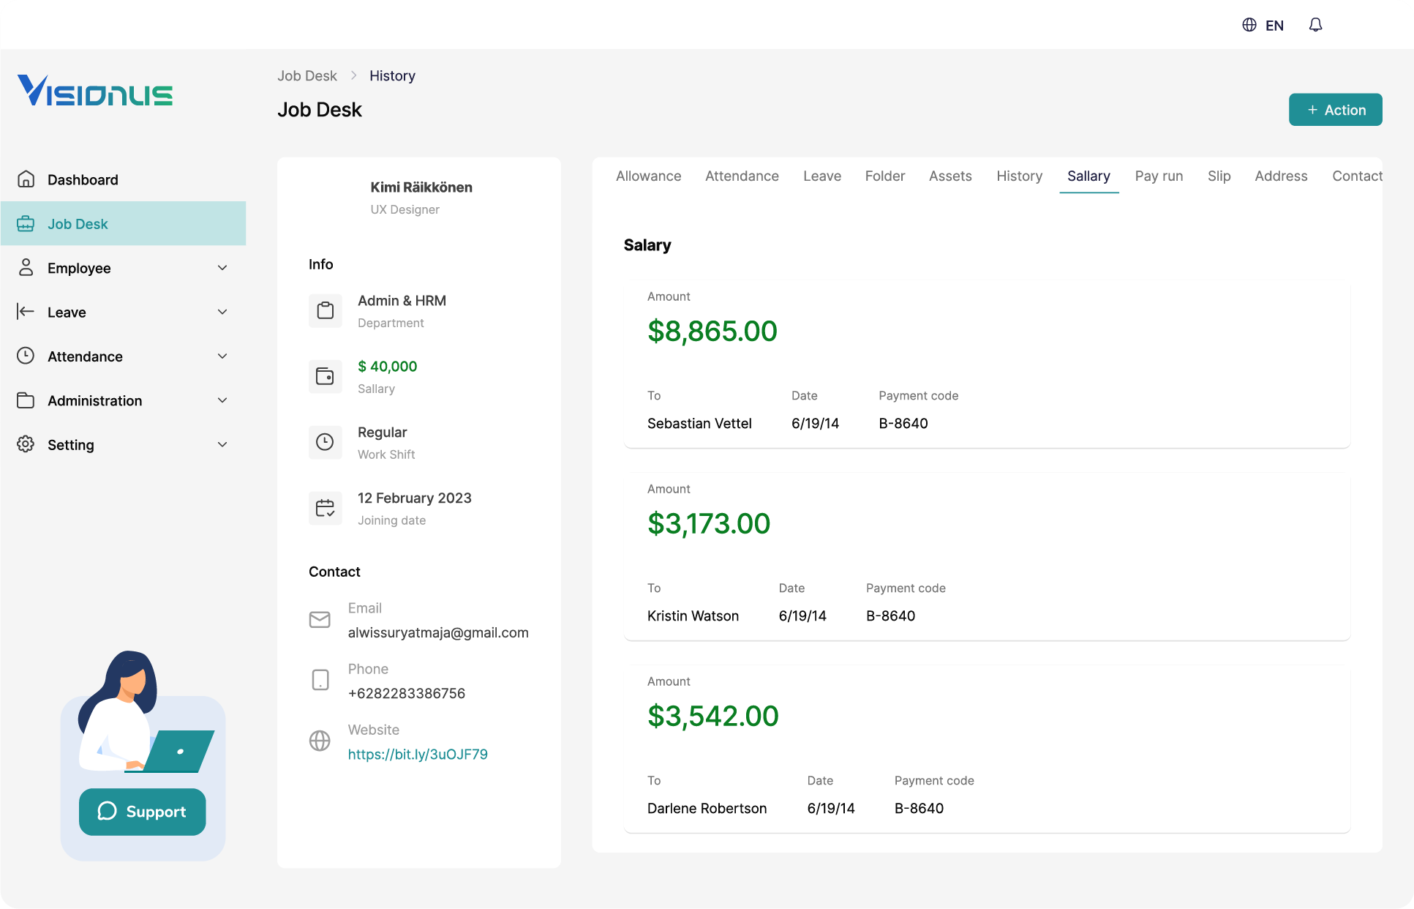Open the Dashboard from the sidebar
The width and height of the screenshot is (1414, 909).
[x=82, y=179]
